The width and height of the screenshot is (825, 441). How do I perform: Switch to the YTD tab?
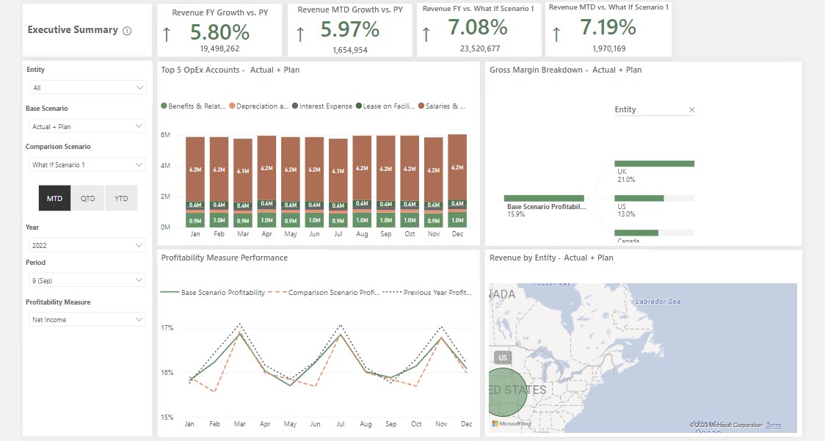click(120, 197)
